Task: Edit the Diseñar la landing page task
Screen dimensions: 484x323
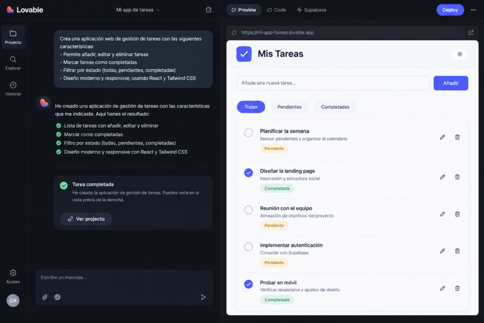Action: tap(442, 177)
